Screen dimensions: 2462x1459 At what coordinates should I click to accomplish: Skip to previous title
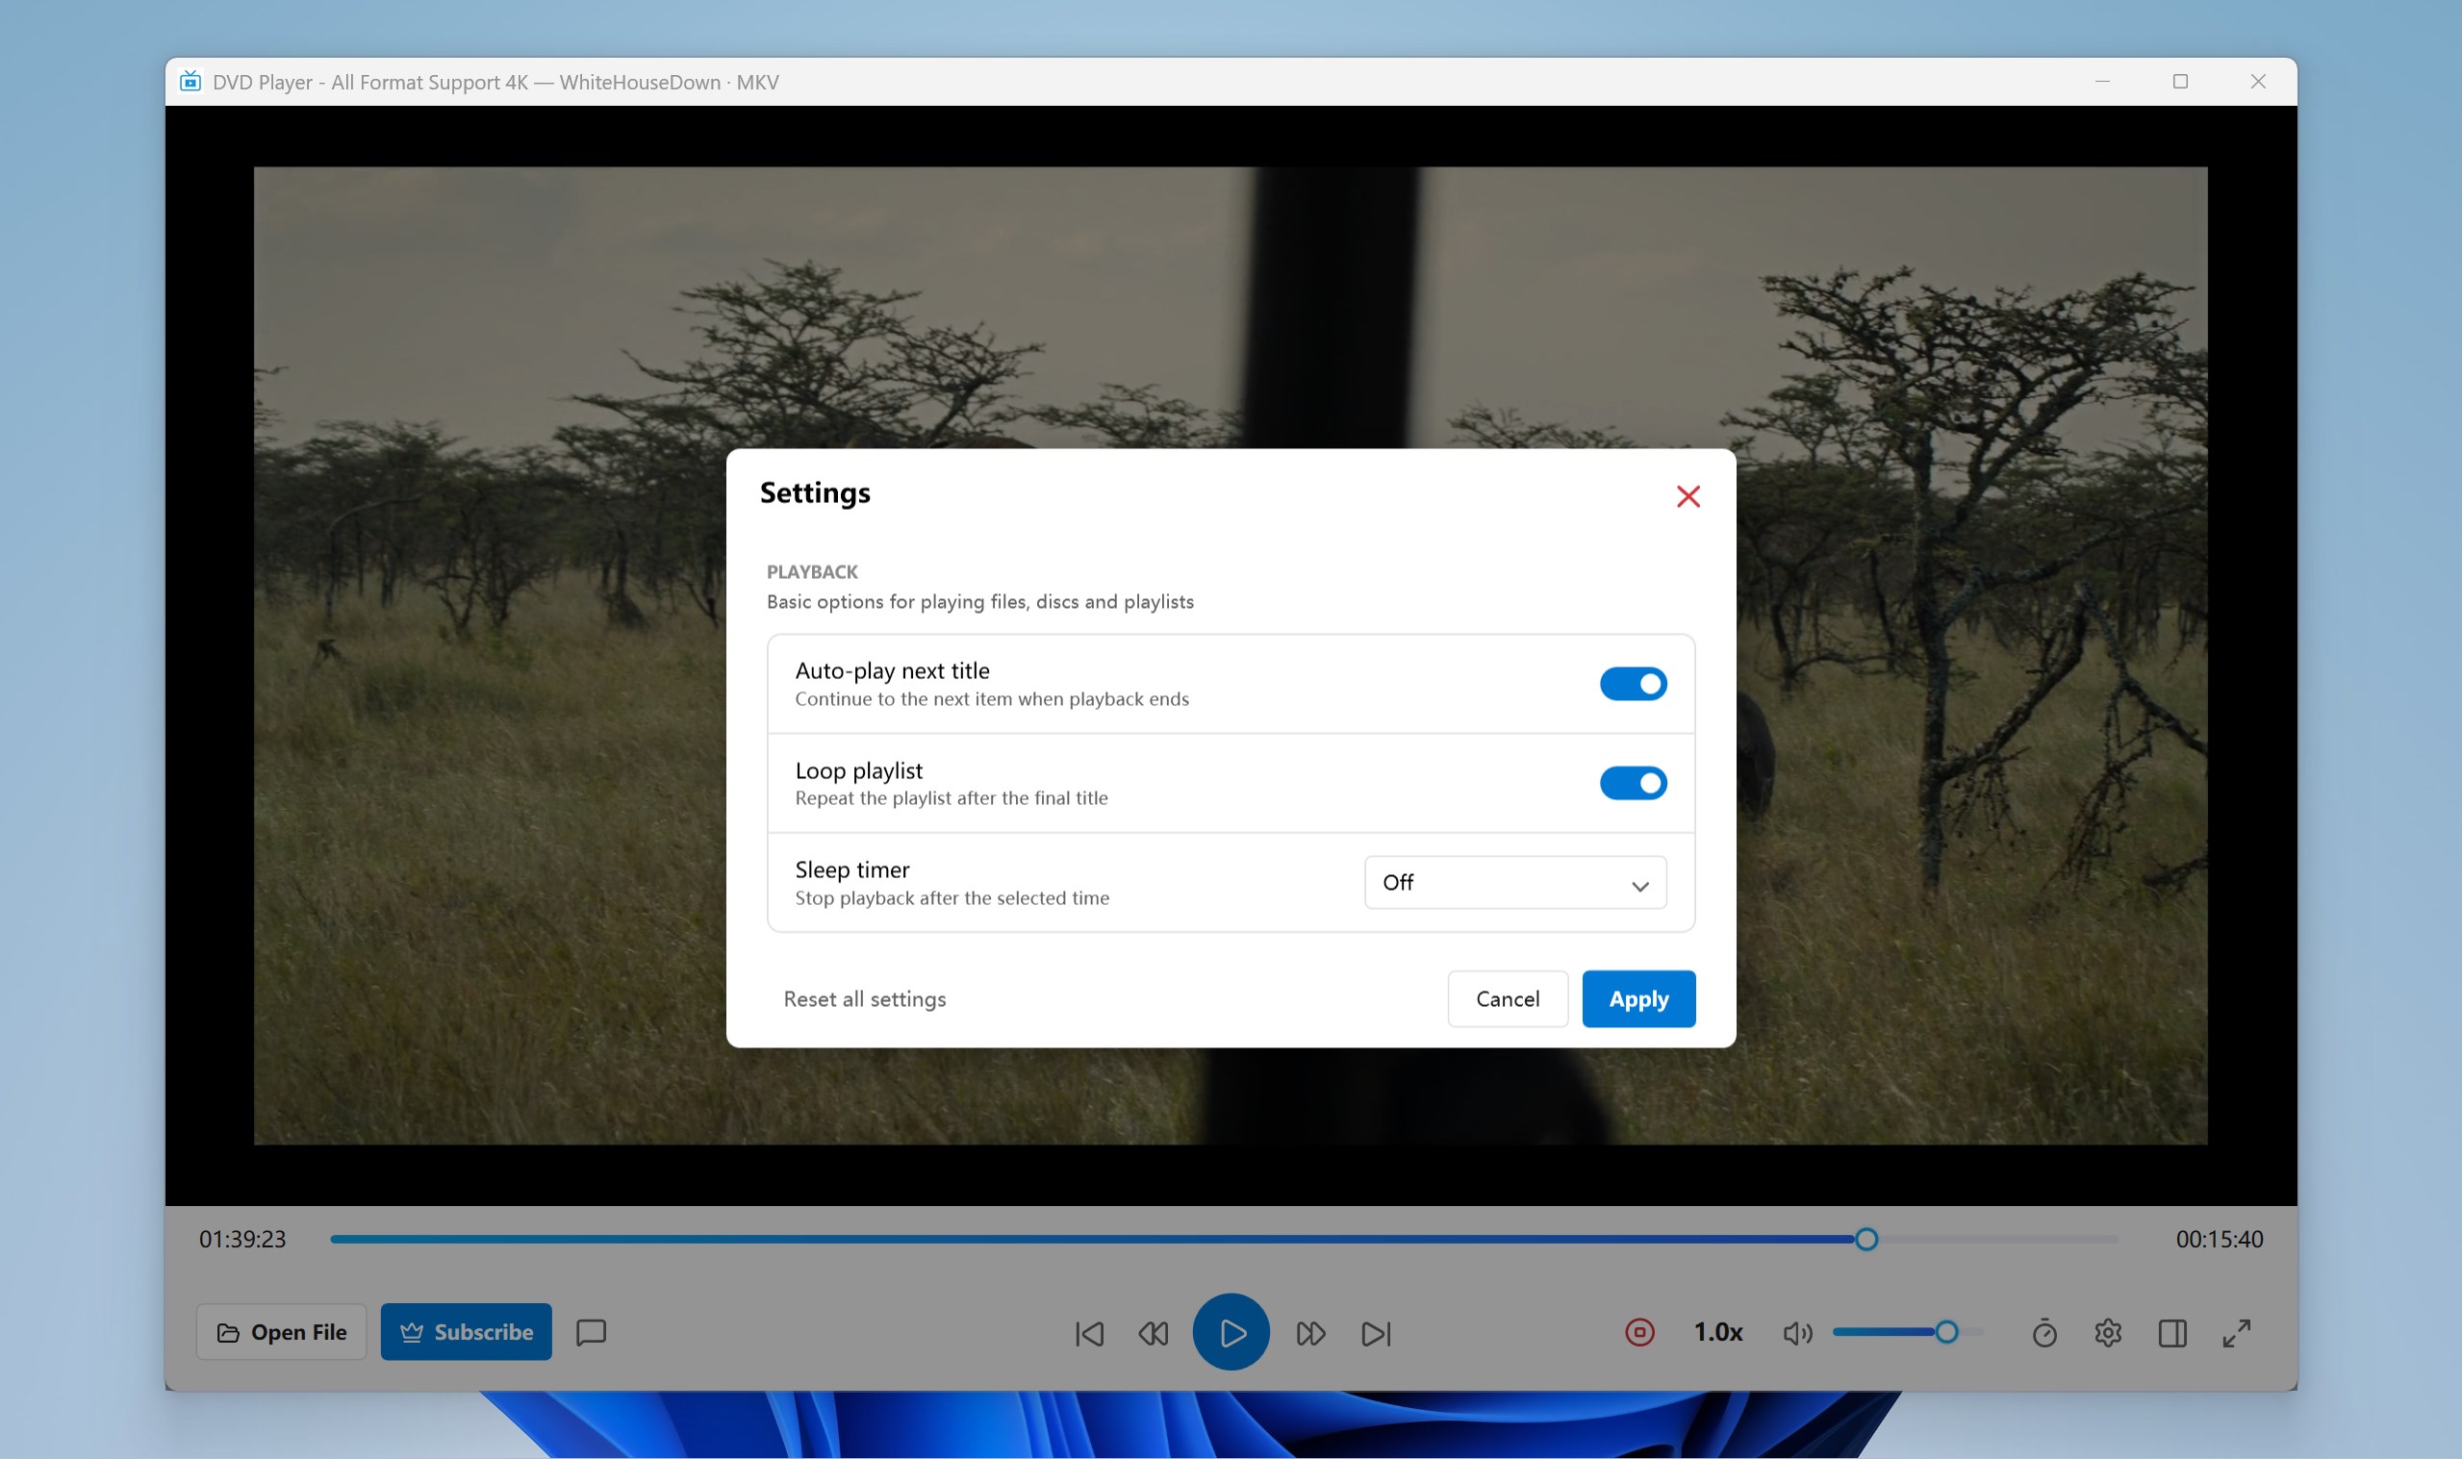click(x=1089, y=1333)
